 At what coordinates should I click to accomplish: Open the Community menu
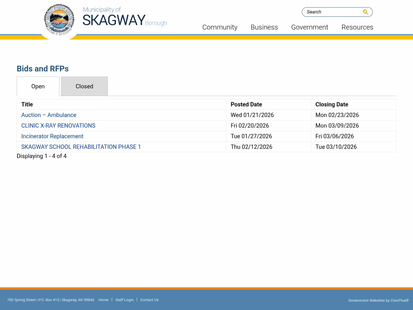point(220,27)
